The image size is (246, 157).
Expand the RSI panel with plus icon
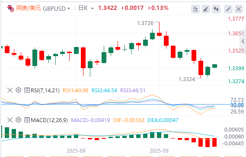tap(27, 90)
